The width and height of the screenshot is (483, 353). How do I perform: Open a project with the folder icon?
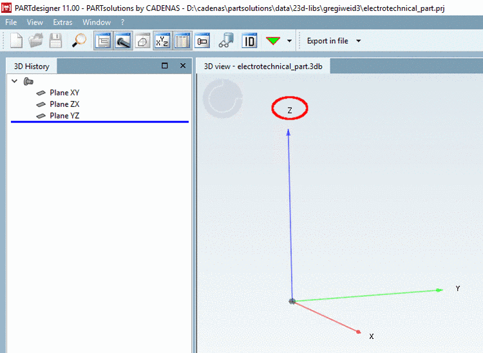[x=36, y=41]
